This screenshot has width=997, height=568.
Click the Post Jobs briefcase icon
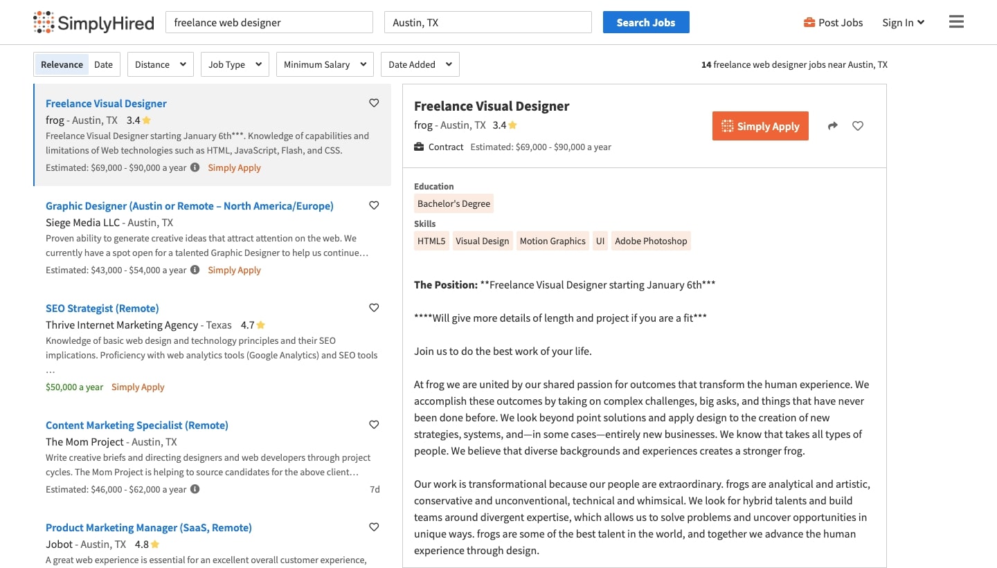click(809, 23)
